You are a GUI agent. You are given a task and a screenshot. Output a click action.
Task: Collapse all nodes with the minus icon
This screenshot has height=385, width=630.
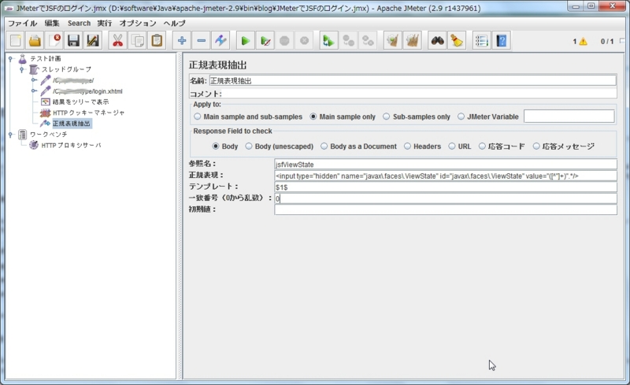coord(202,41)
